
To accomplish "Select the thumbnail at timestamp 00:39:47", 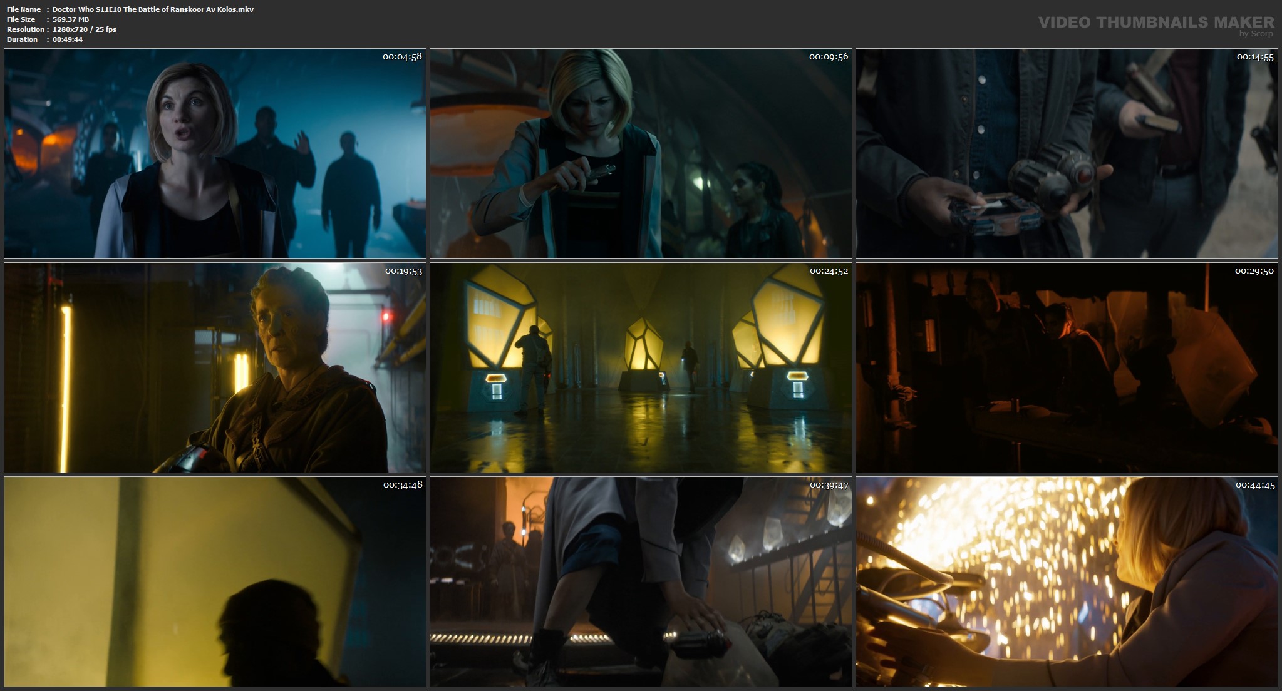I will point(641,582).
